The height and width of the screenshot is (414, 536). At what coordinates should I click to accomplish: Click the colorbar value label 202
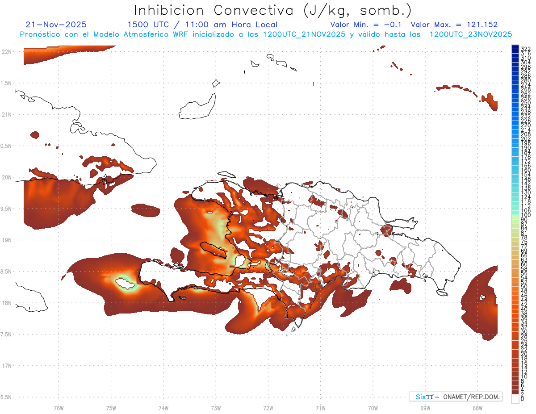(x=526, y=138)
